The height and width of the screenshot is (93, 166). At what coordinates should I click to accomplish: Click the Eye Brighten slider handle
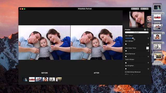tap(126, 69)
